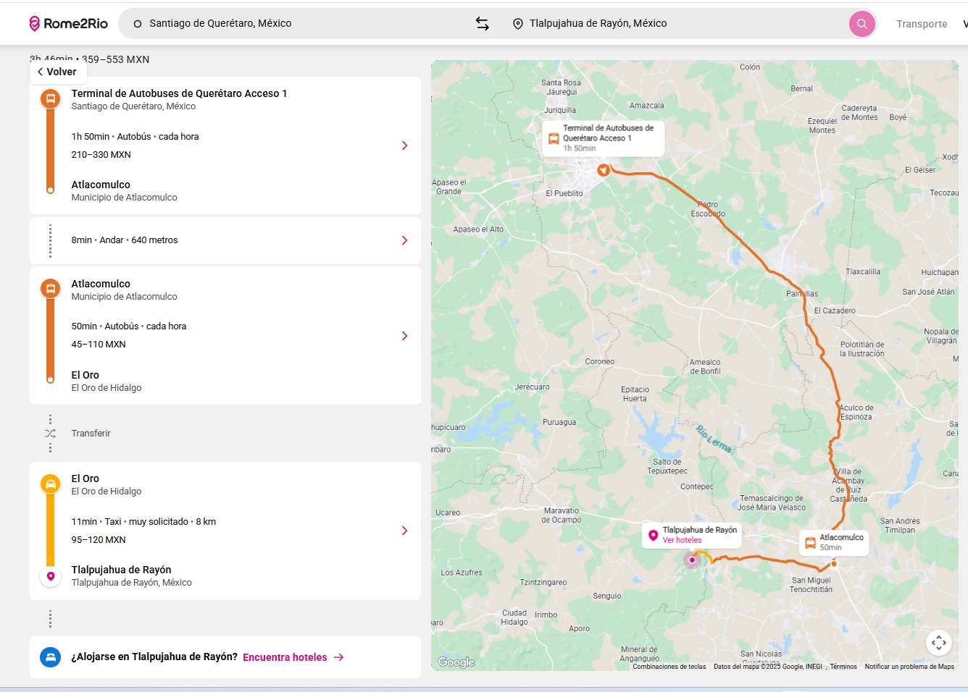Go back with the Volver button
The height and width of the screenshot is (692, 968).
tap(57, 72)
